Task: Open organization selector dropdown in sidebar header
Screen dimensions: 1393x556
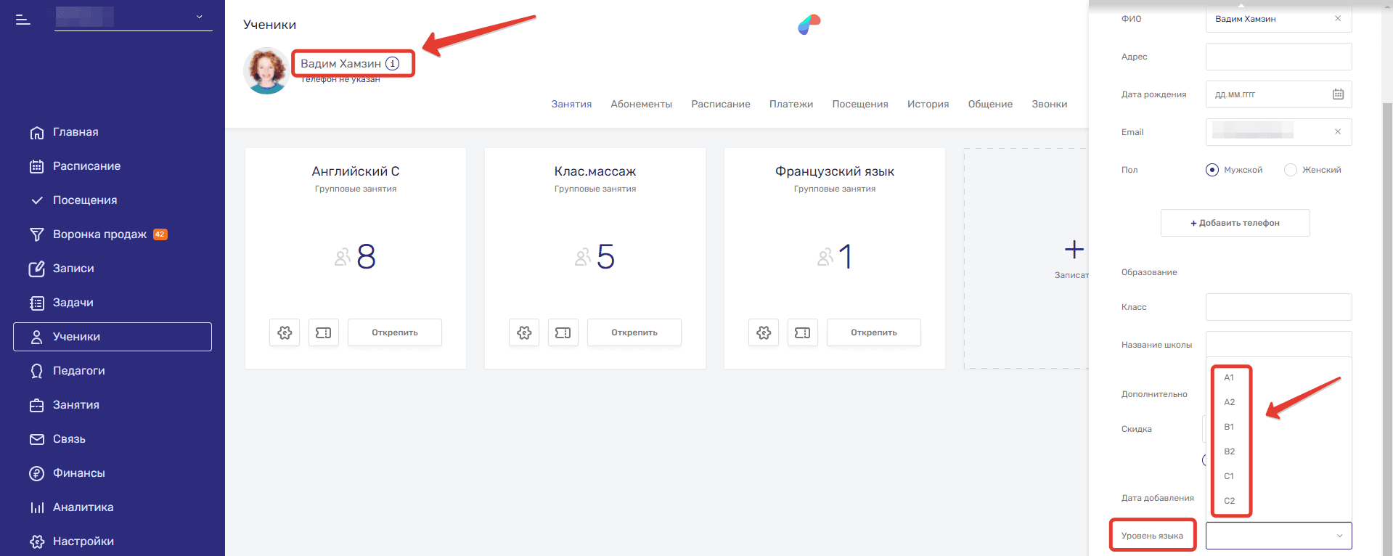Action: pyautogui.click(x=199, y=17)
